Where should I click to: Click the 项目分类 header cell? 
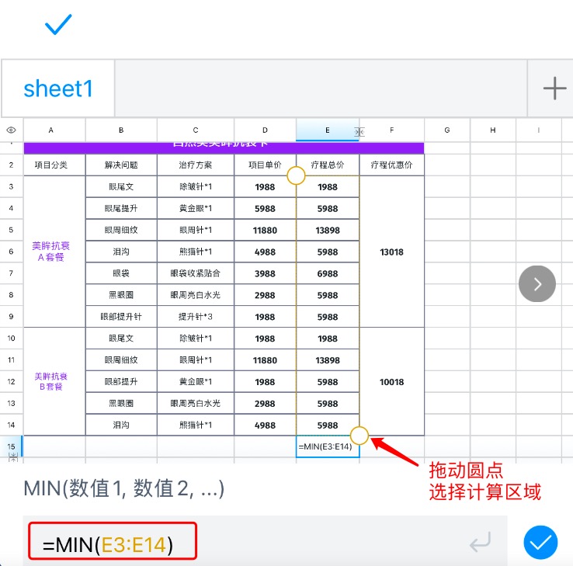point(54,165)
